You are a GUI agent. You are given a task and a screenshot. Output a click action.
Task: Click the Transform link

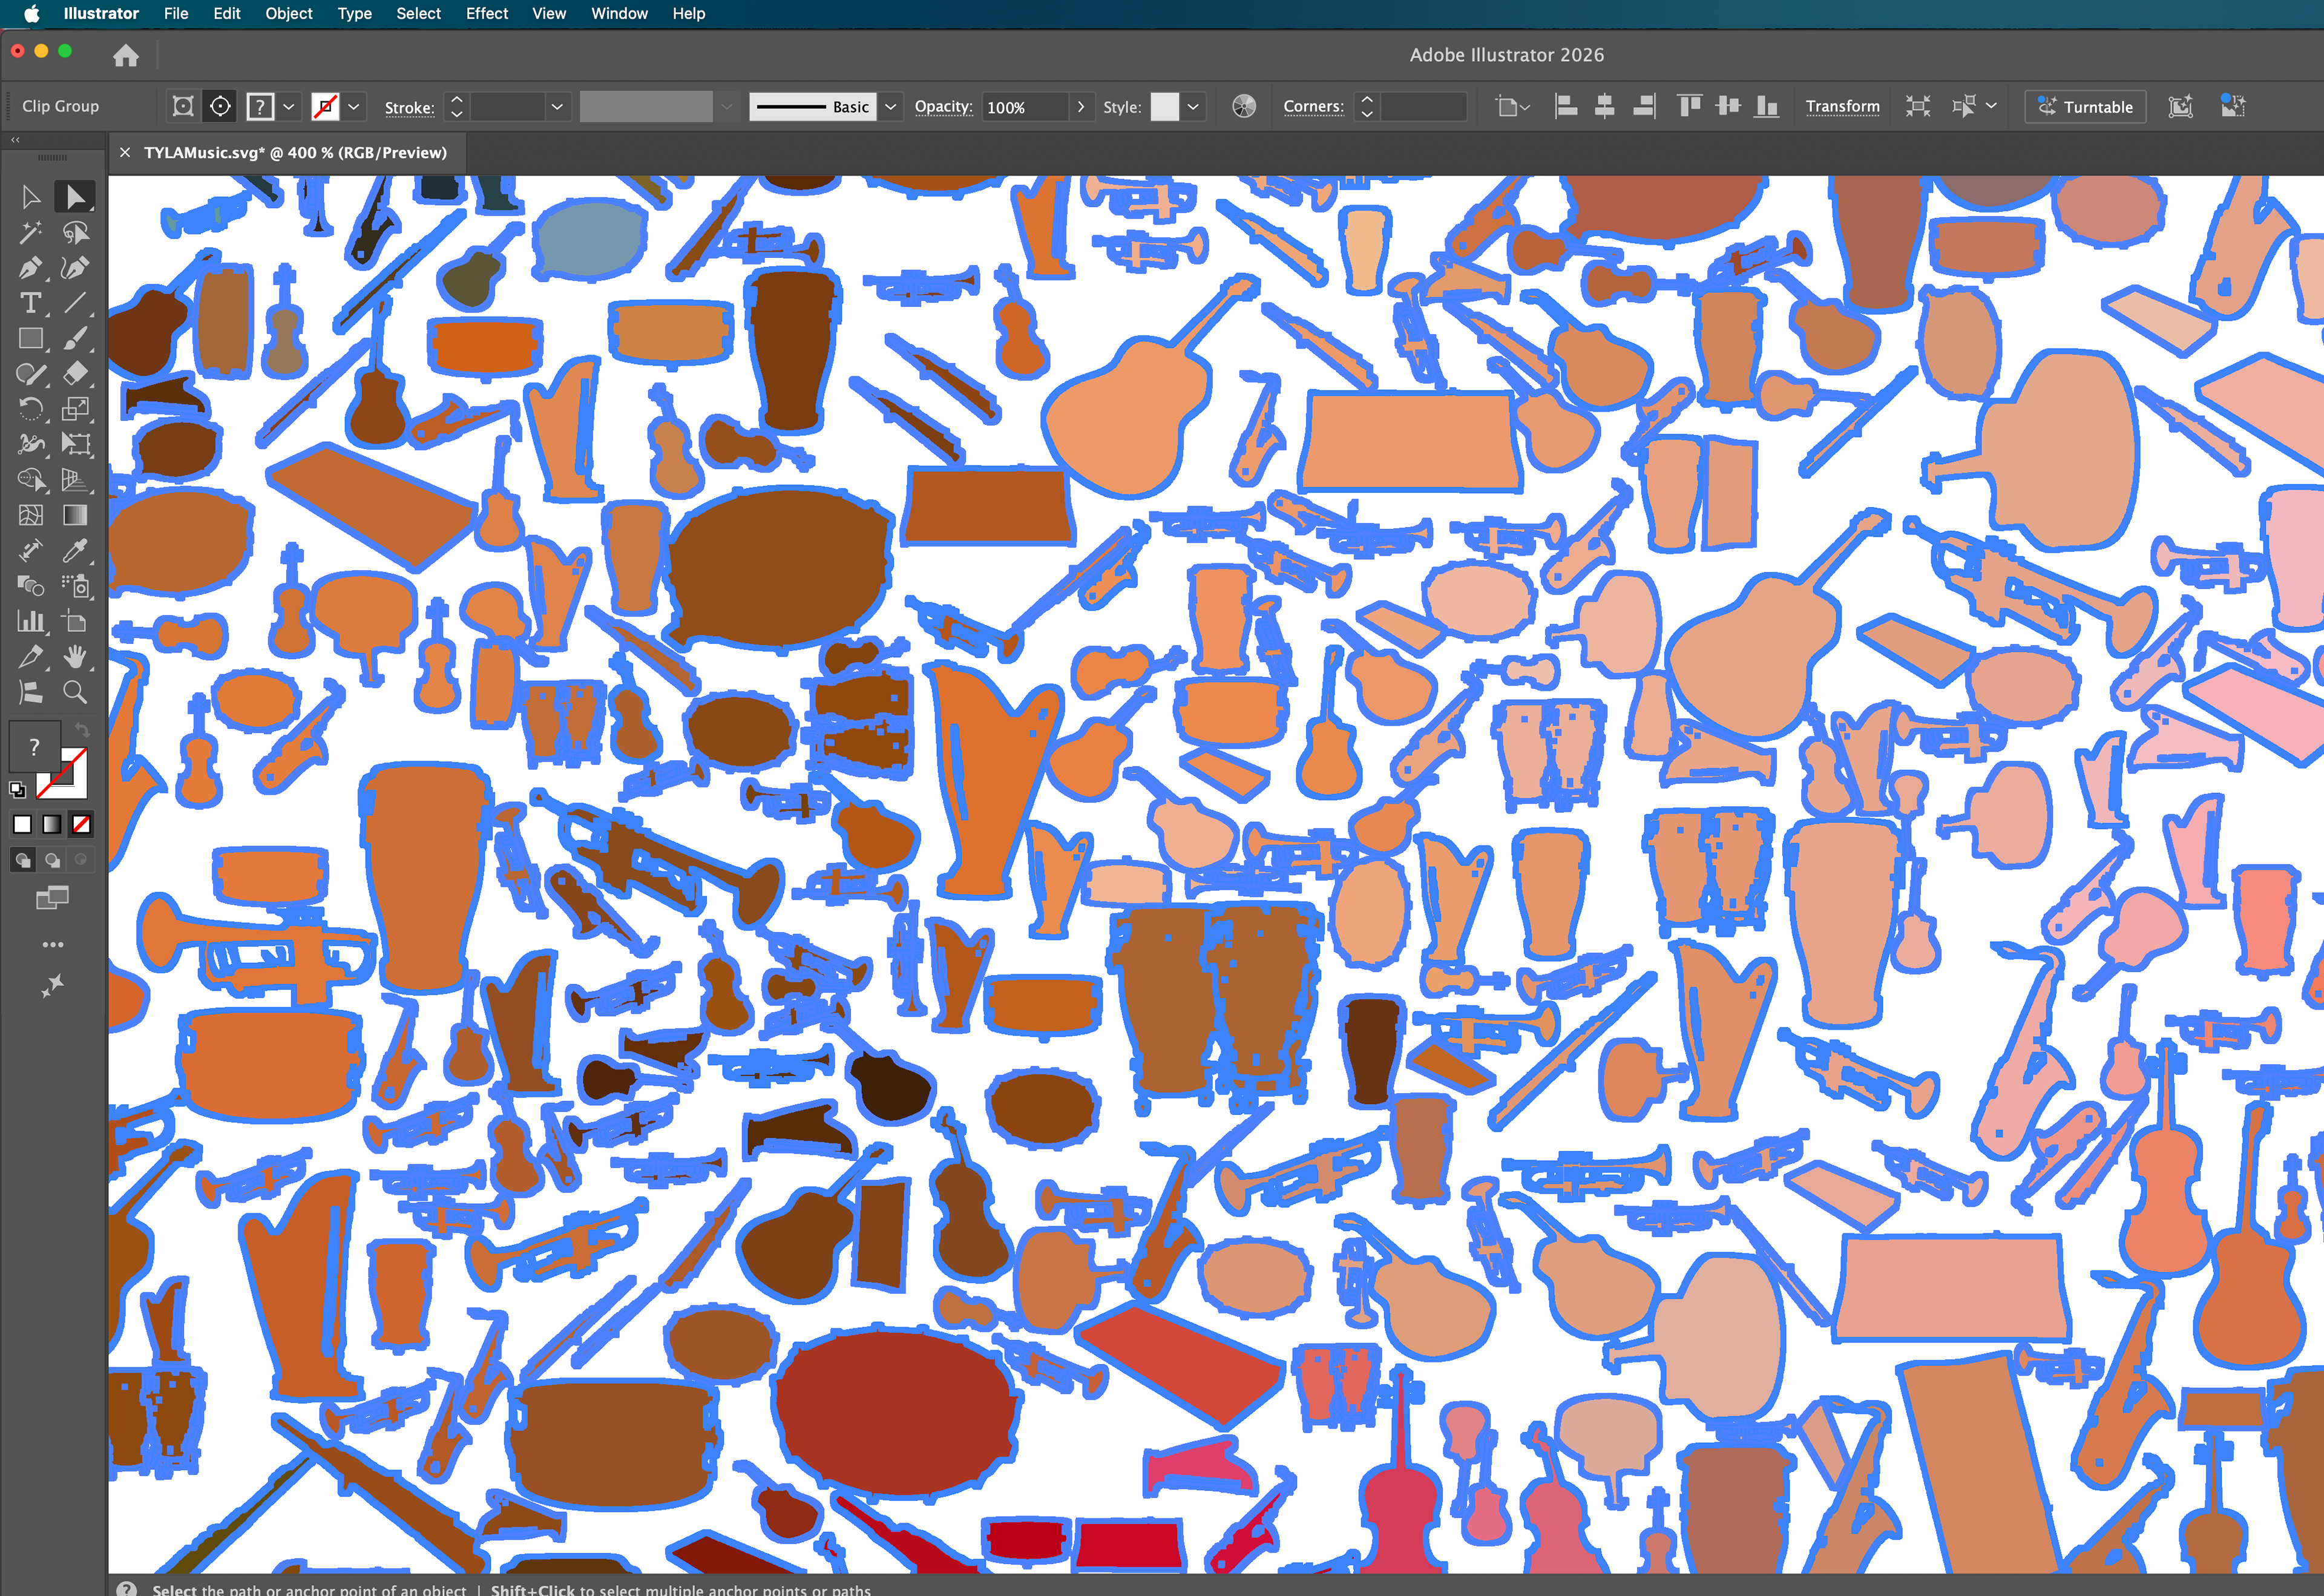pos(1843,106)
